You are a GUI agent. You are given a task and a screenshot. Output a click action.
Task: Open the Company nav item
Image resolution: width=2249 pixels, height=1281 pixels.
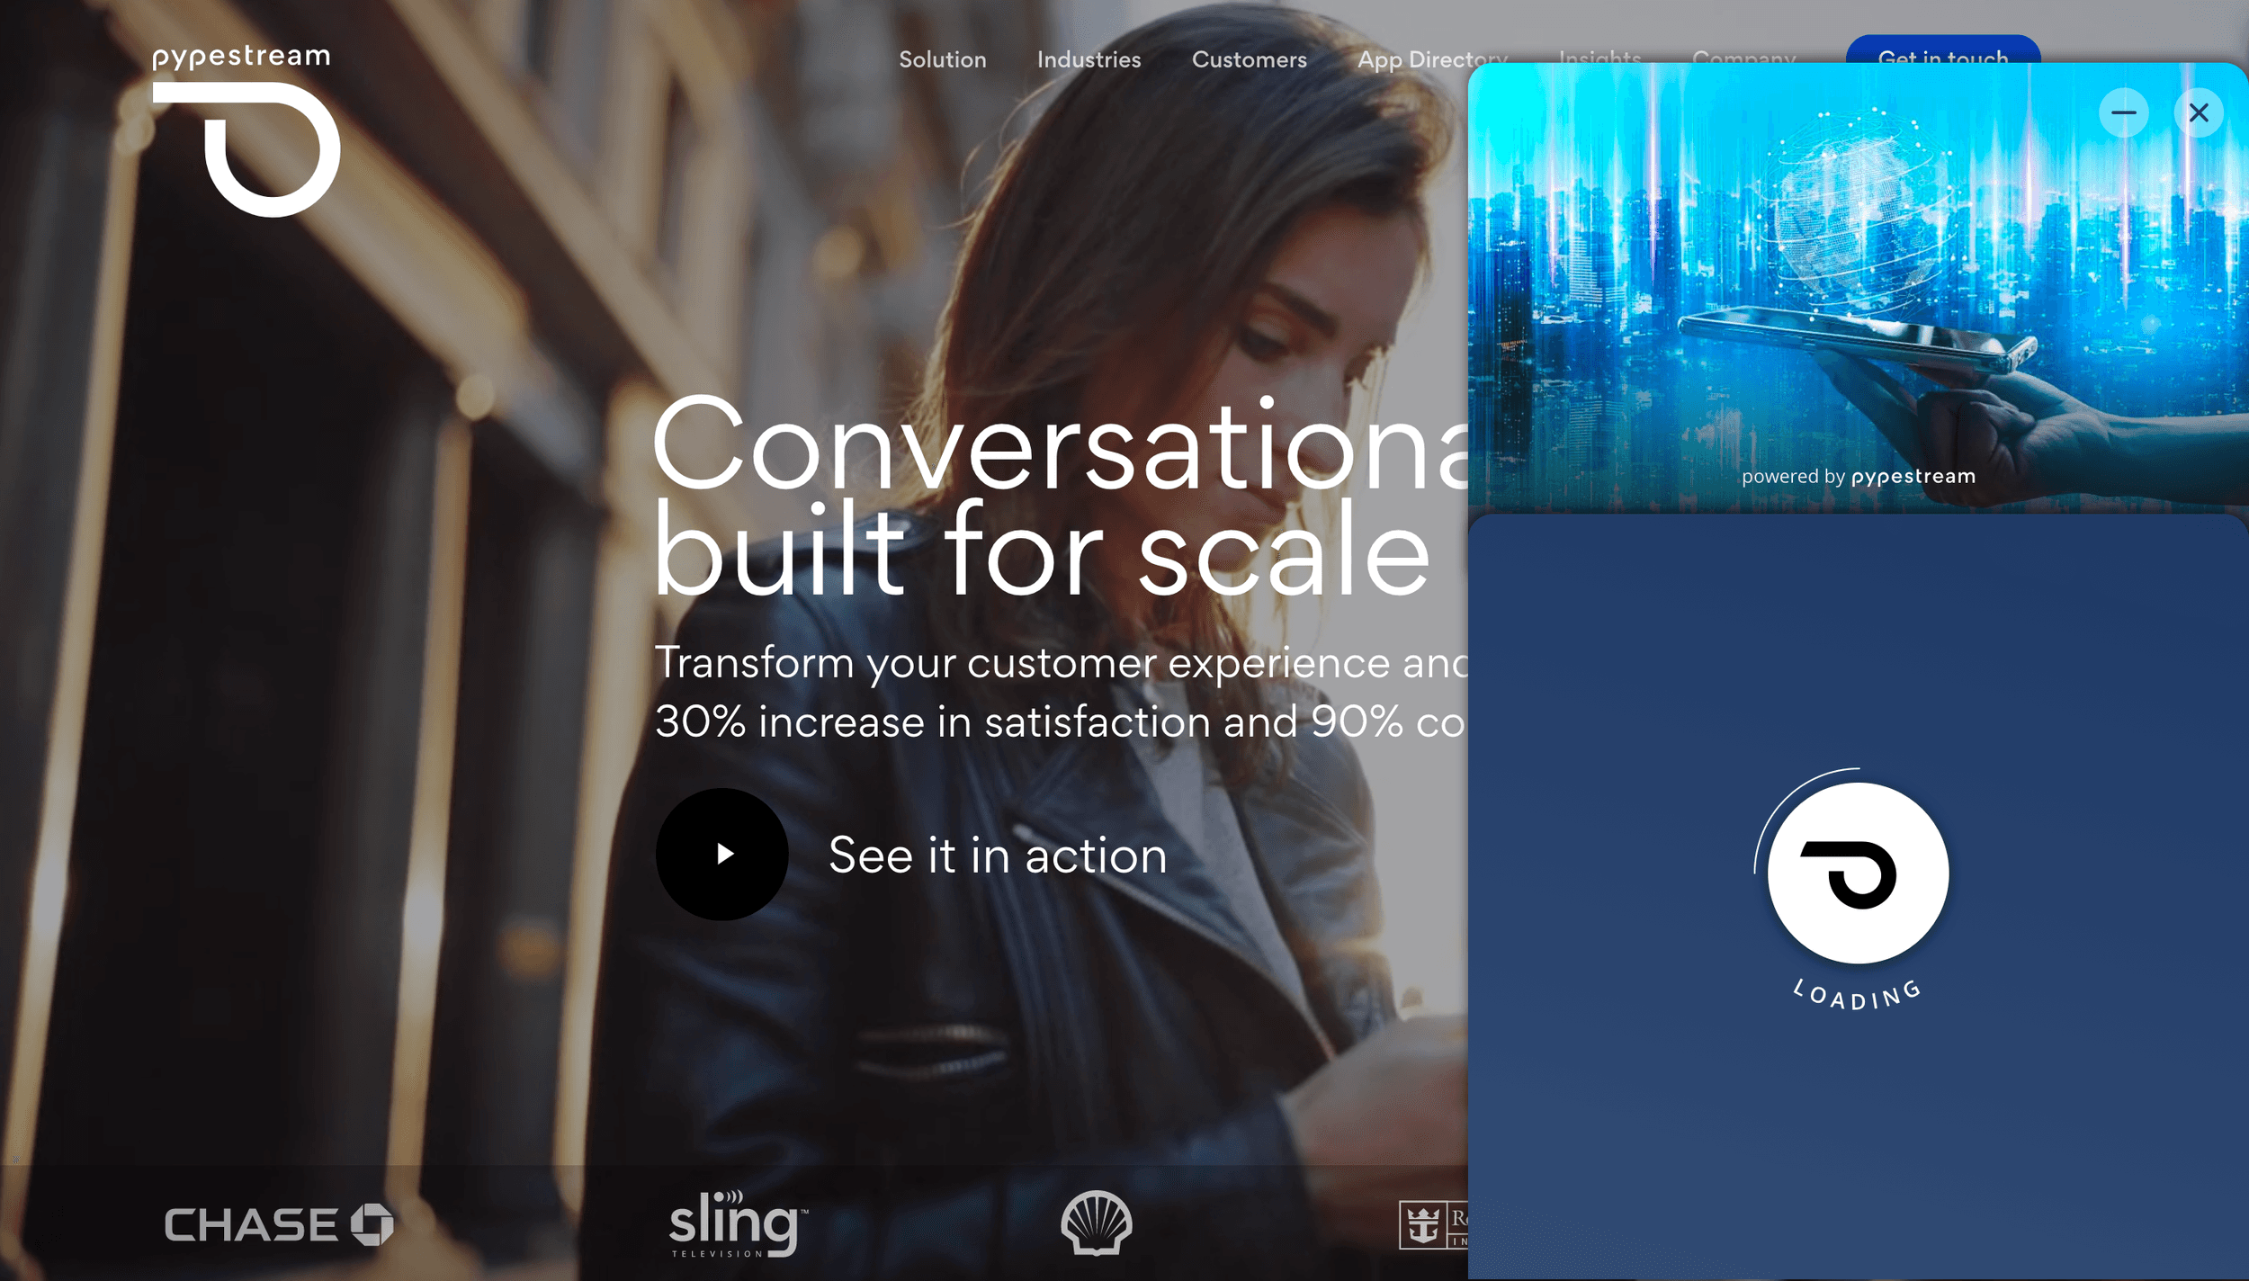pos(1743,55)
